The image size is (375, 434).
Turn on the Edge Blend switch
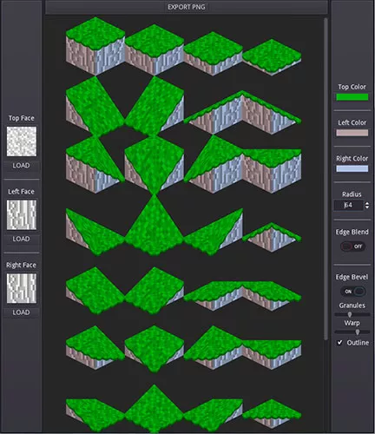352,247
